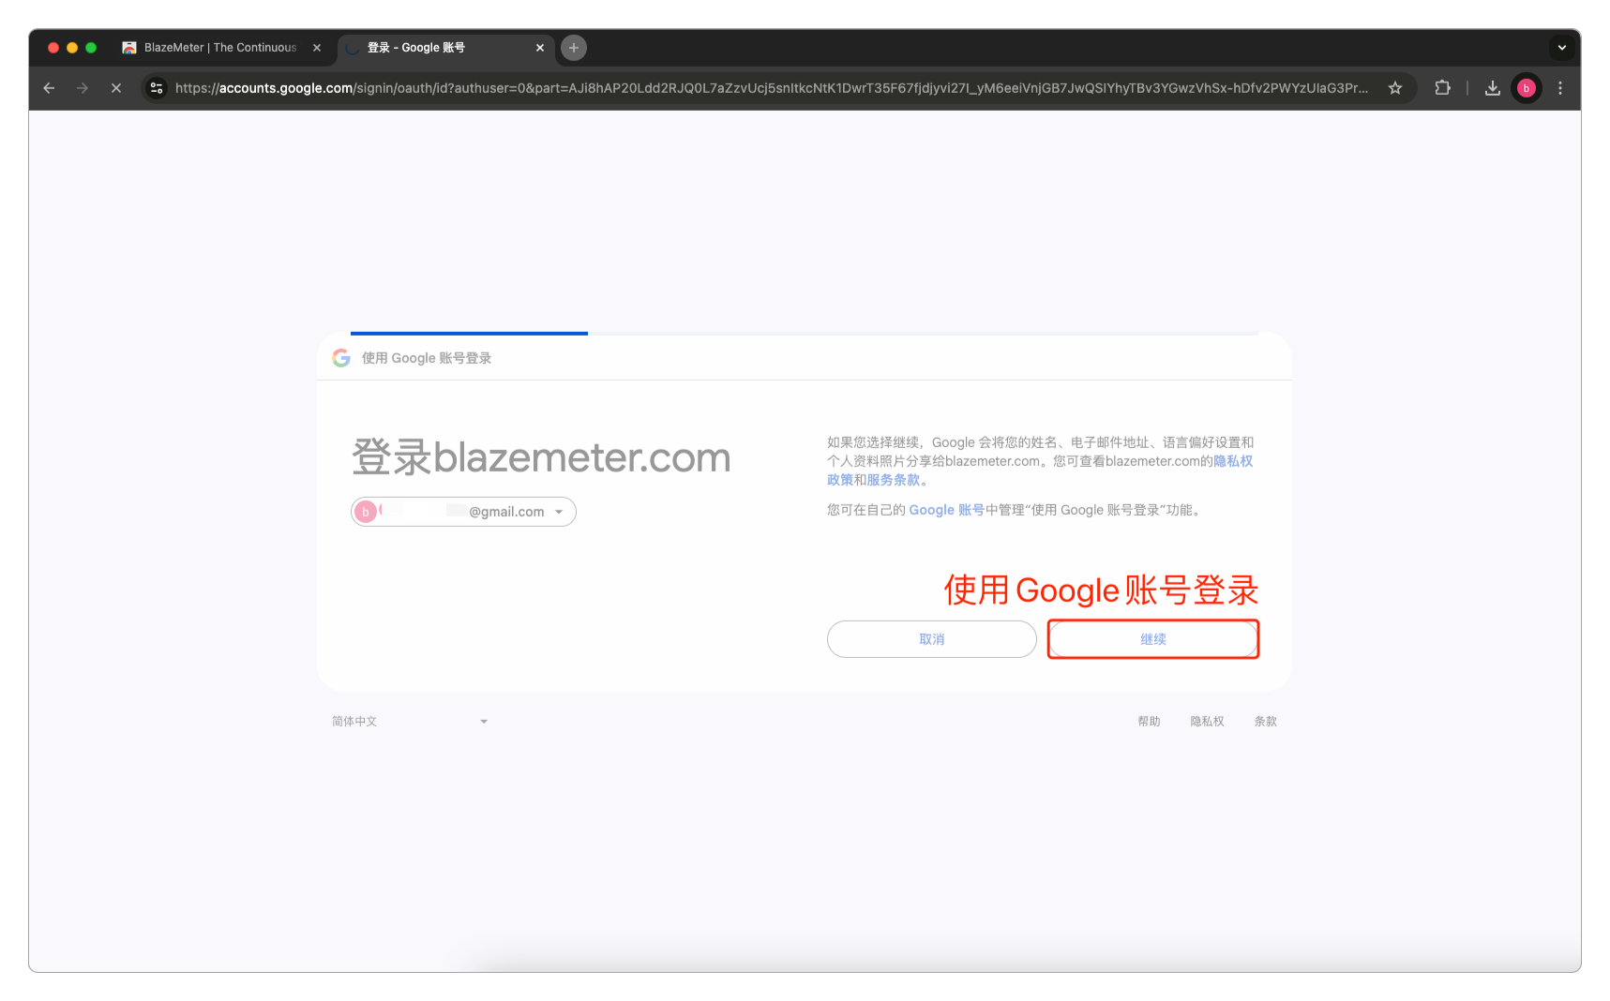Click the browser back arrow
Viewport: 1610px width, 1001px height.
click(49, 88)
